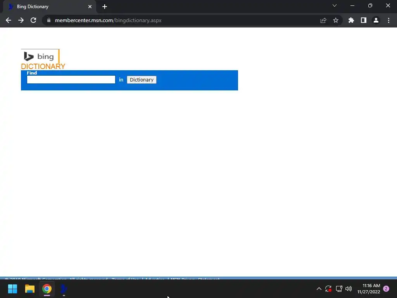Screen dimensions: 397x298
Task: Click the network tray icon
Action: pyautogui.click(x=339, y=289)
